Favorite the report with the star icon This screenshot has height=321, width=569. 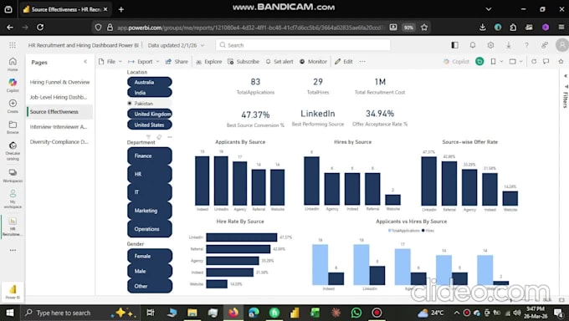[561, 61]
